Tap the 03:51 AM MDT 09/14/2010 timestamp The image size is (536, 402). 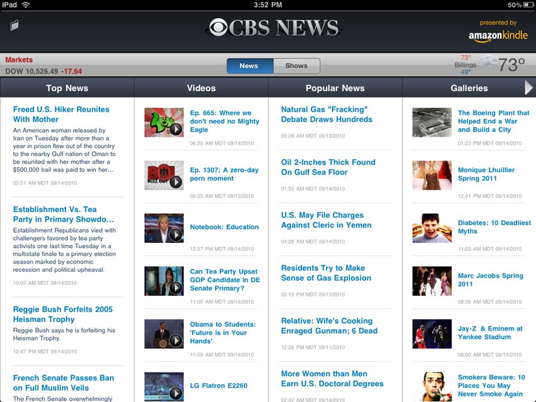(x=45, y=183)
